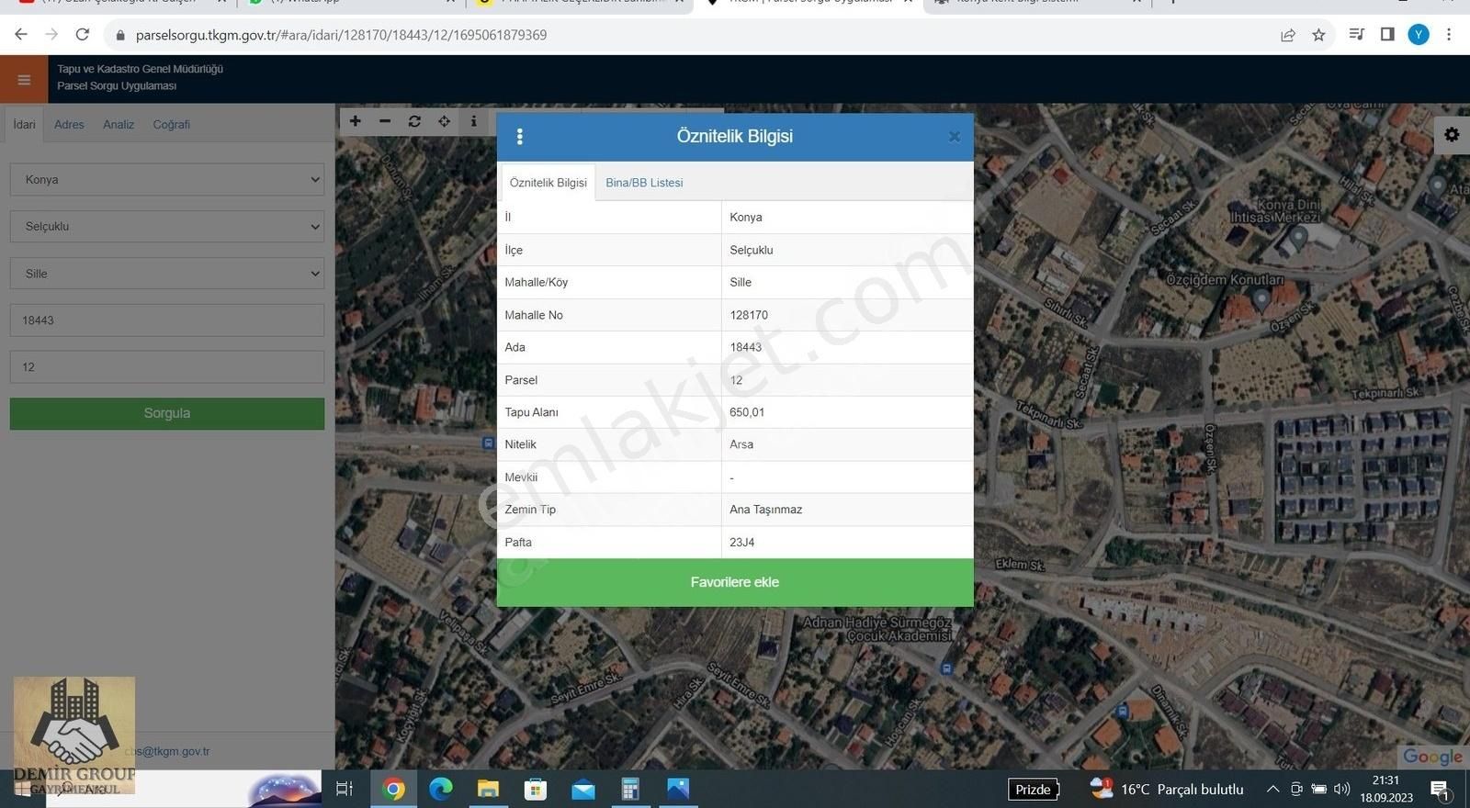
Task: Open Task View on taskbar
Action: click(x=345, y=789)
